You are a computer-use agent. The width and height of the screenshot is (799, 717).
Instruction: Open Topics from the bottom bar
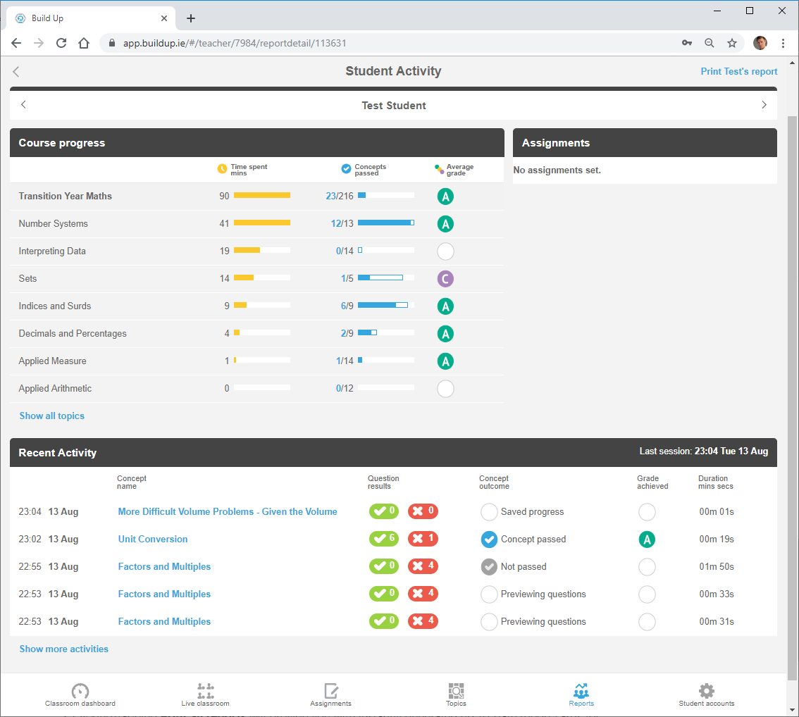click(x=456, y=691)
